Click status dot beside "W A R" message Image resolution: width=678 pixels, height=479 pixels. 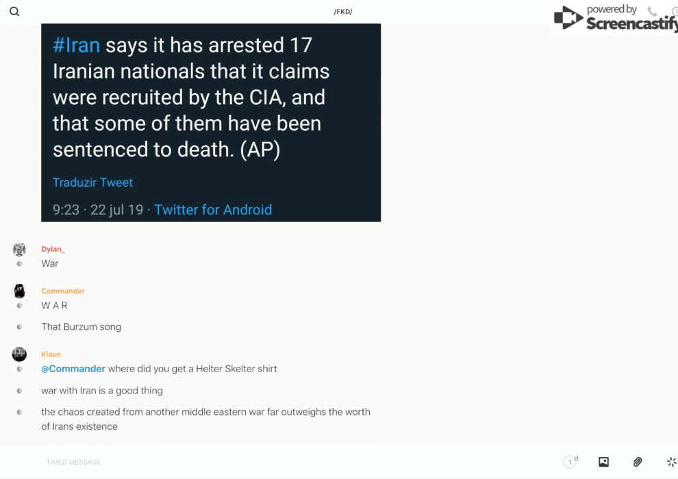(19, 306)
